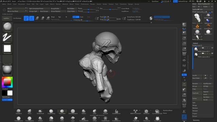Toggle Live Boolean
Screen dimensions: 217x122
coord(17,18)
